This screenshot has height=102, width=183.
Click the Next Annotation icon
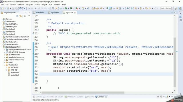[136, 8]
